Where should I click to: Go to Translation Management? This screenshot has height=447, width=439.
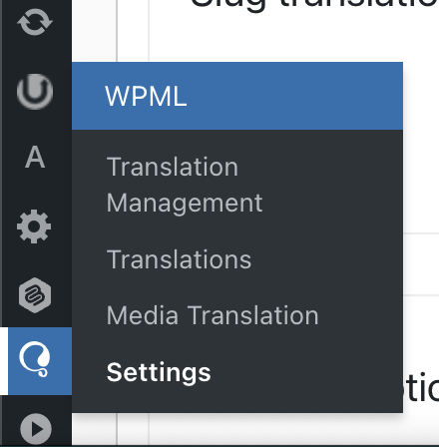pos(185,185)
